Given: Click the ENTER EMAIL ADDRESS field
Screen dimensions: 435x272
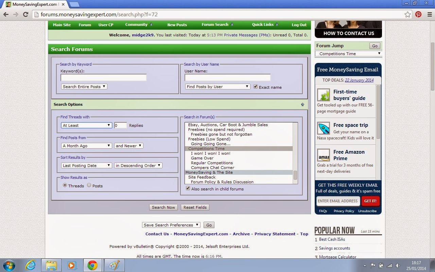Looking at the screenshot, I should (x=338, y=201).
